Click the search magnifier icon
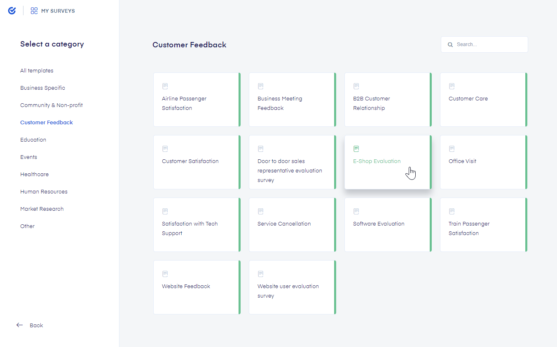 coord(450,44)
